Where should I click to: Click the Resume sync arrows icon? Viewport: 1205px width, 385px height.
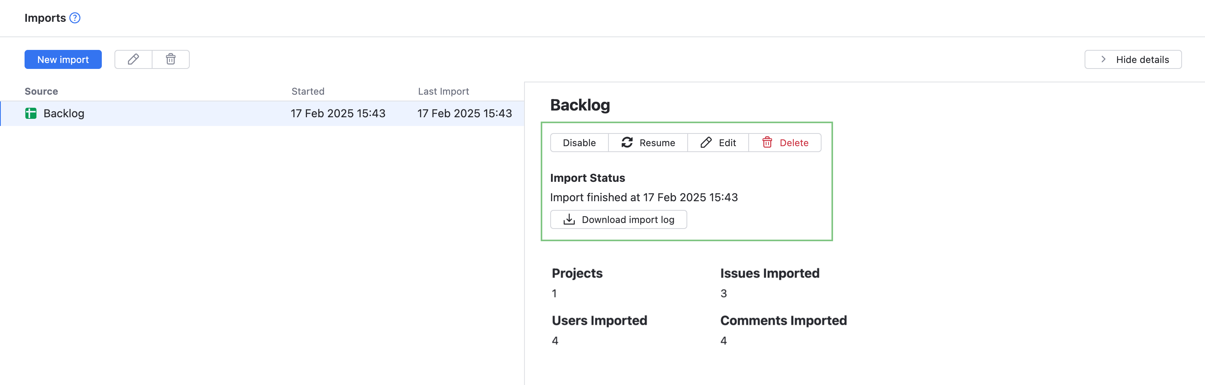click(x=627, y=143)
